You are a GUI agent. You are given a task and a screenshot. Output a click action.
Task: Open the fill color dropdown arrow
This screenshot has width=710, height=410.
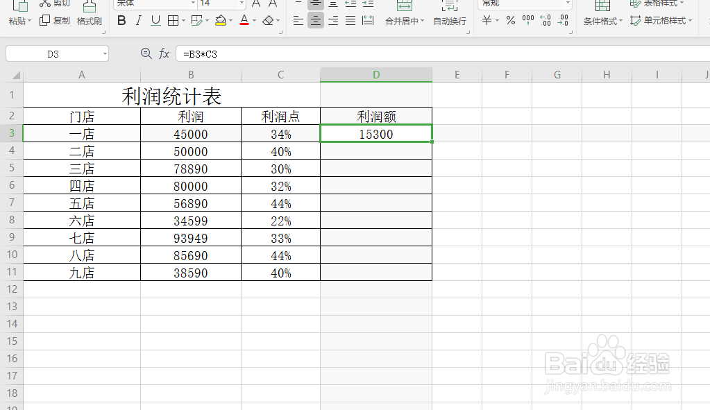pos(230,20)
